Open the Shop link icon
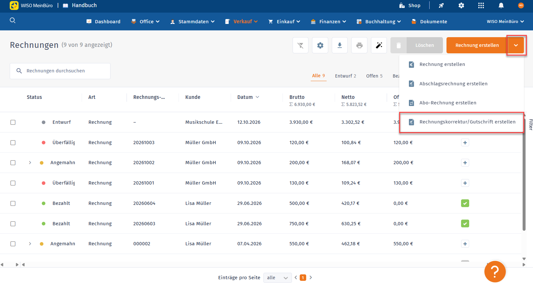Screen dimensions: 533x286 pyautogui.click(x=402, y=5)
